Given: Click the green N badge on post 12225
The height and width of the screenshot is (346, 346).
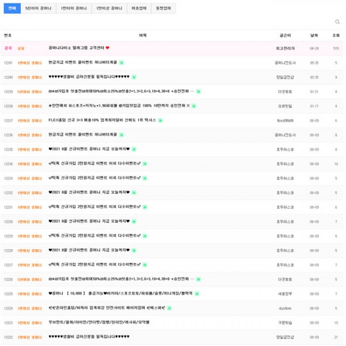Looking at the screenshot, I should pos(197,294).
